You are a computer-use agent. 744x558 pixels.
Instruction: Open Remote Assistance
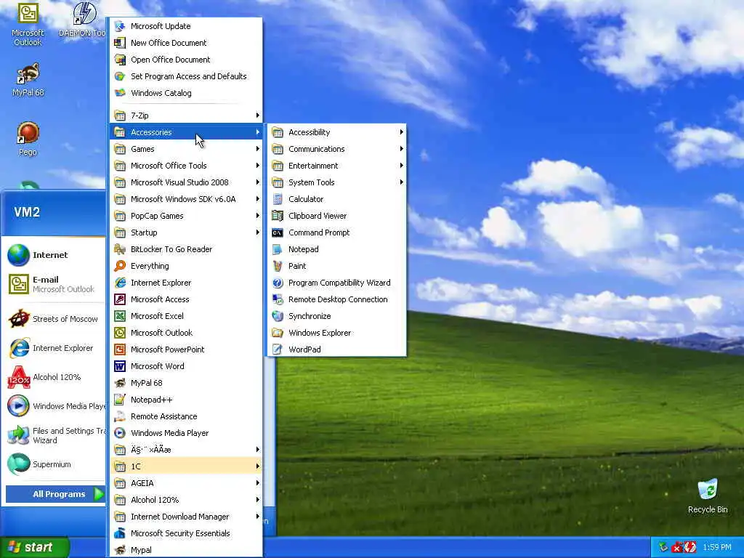pyautogui.click(x=186, y=416)
